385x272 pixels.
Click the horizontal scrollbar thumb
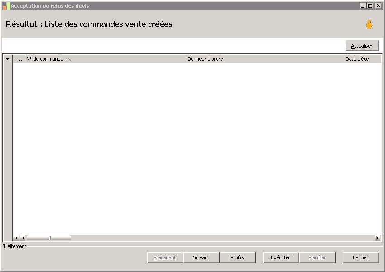(x=49, y=238)
